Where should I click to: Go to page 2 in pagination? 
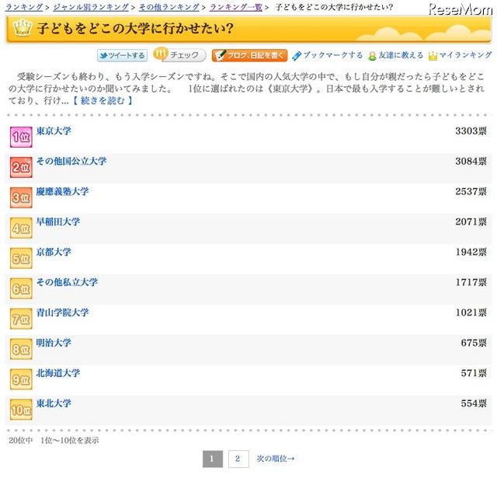point(238,459)
